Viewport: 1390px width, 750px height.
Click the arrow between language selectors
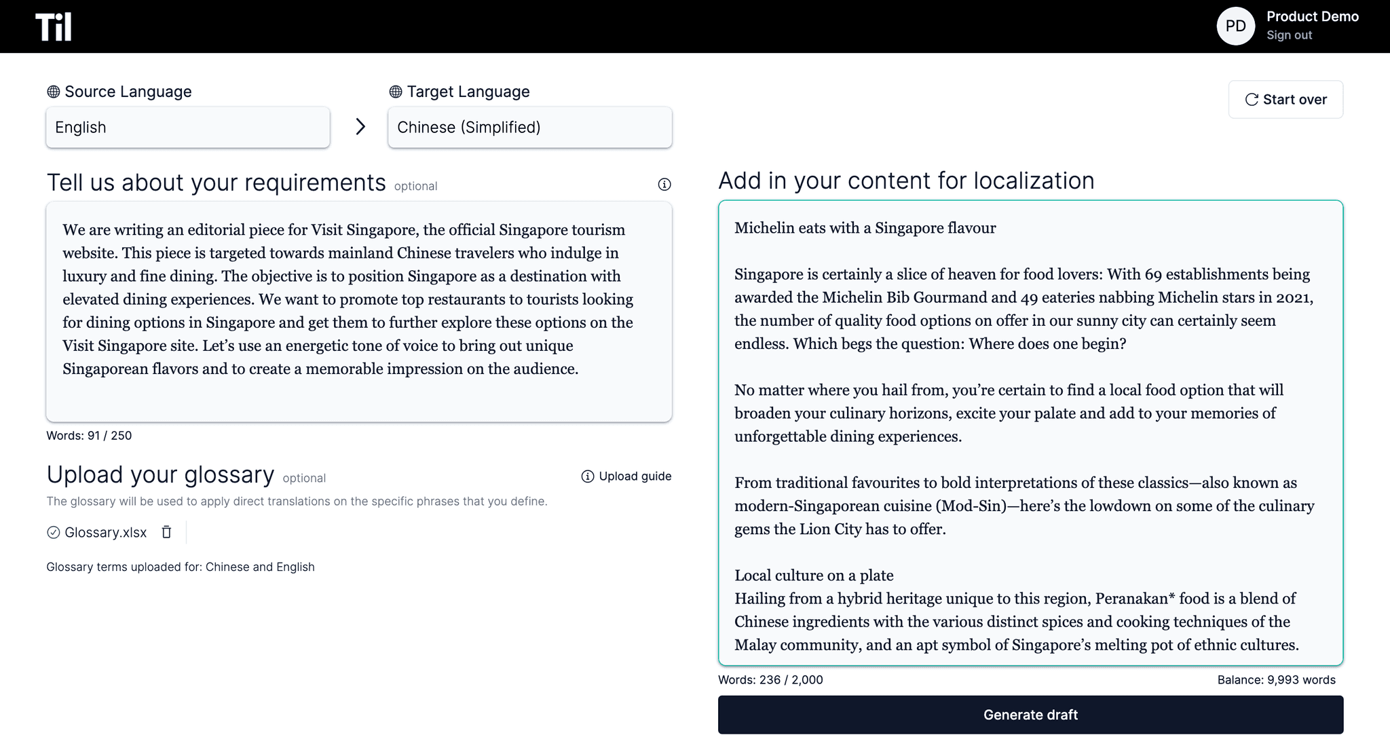(x=360, y=127)
